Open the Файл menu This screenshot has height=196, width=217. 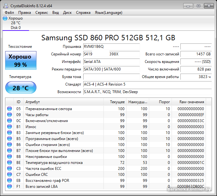click(x=9, y=13)
